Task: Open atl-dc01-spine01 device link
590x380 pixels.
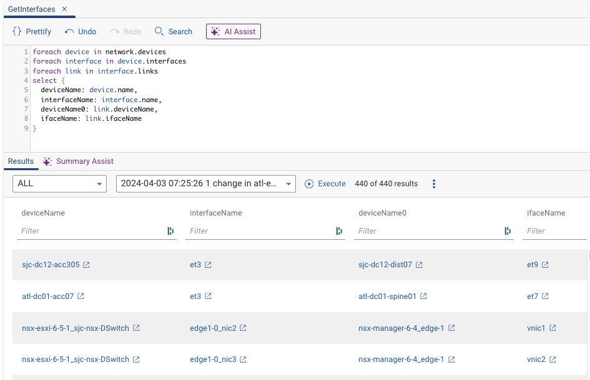Action: pyautogui.click(x=387, y=297)
